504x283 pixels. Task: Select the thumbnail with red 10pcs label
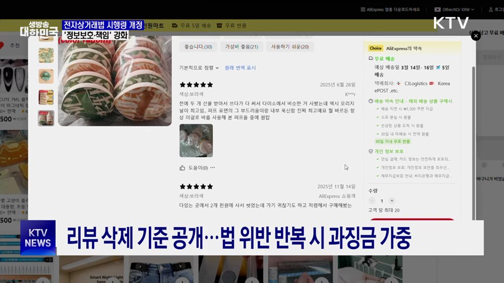46,97
